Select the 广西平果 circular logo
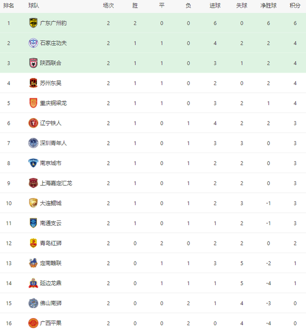This screenshot has height=331, width=306. point(33,323)
